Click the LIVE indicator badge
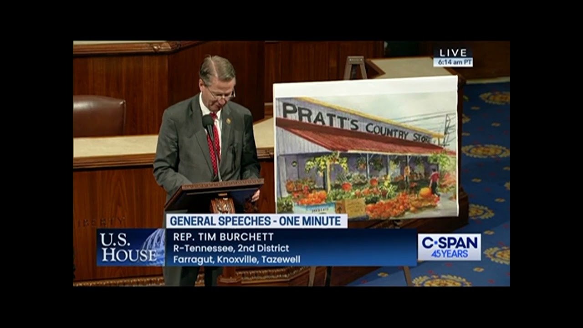583x328 pixels. pyautogui.click(x=453, y=52)
